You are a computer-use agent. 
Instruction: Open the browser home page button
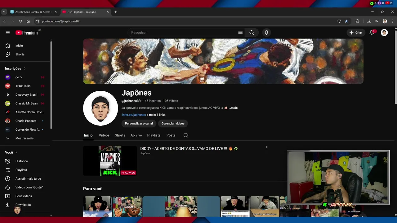click(x=28, y=21)
